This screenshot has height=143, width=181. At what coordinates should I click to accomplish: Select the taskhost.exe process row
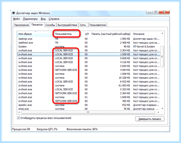click(89, 43)
